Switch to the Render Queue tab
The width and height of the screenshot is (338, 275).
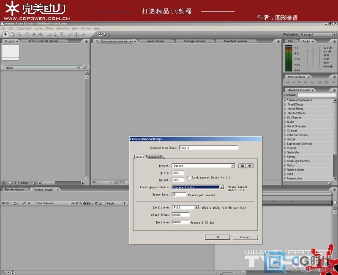pos(14,190)
